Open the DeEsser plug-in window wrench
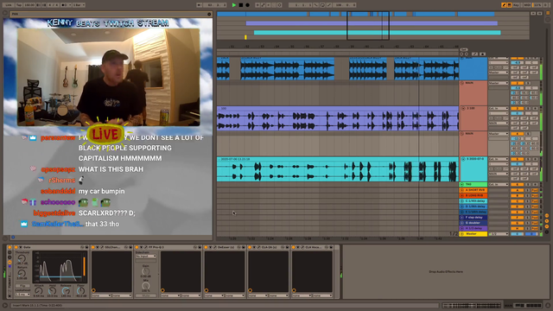Image resolution: width=553 pixels, height=311 pixels. tap(215, 248)
